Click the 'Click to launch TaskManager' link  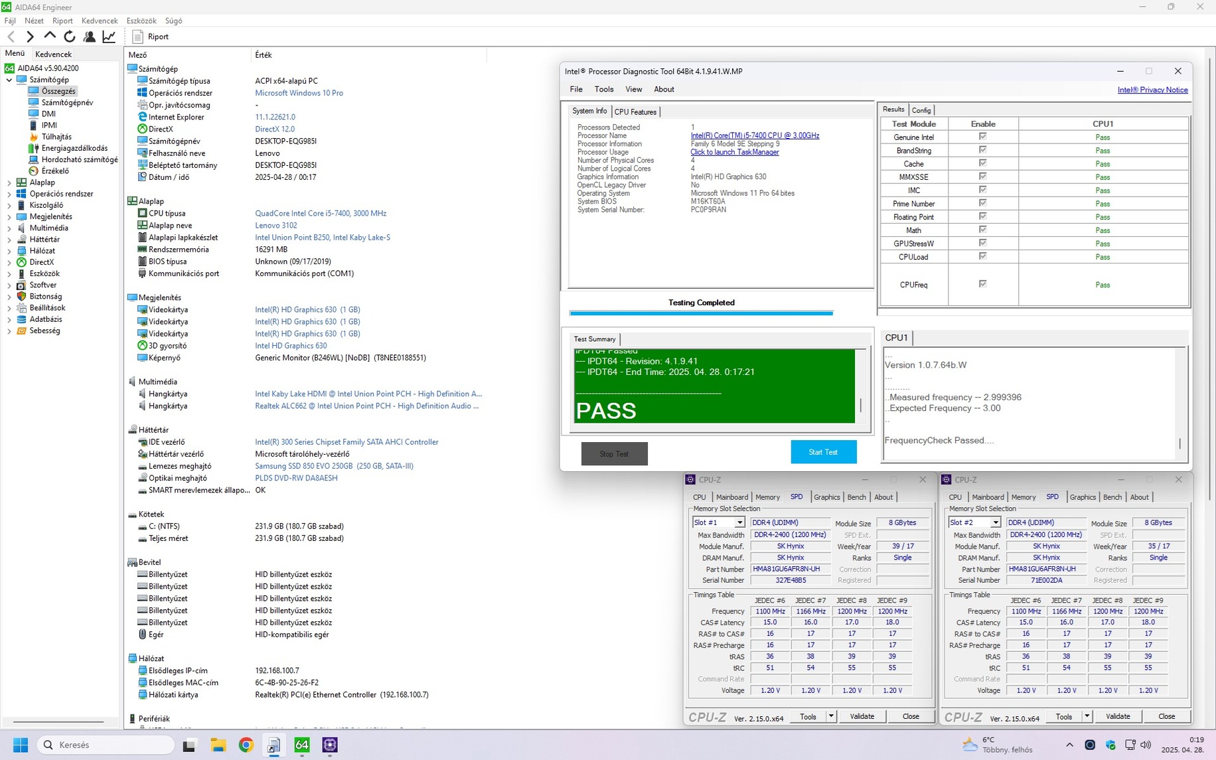pyautogui.click(x=734, y=152)
